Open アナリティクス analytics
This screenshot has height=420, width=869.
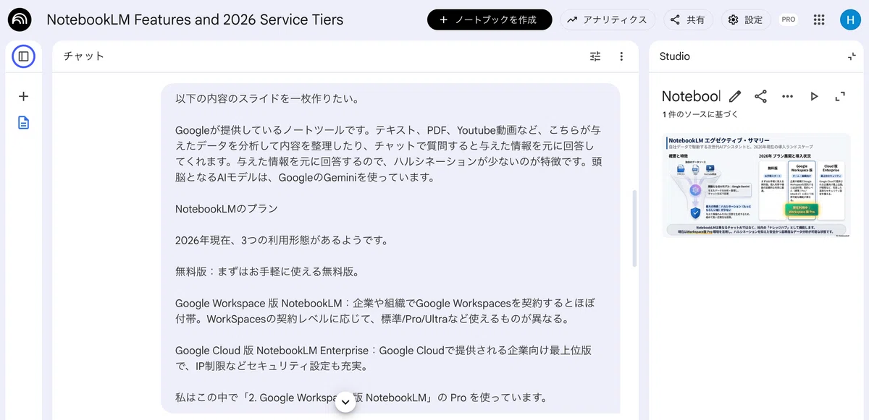[608, 20]
